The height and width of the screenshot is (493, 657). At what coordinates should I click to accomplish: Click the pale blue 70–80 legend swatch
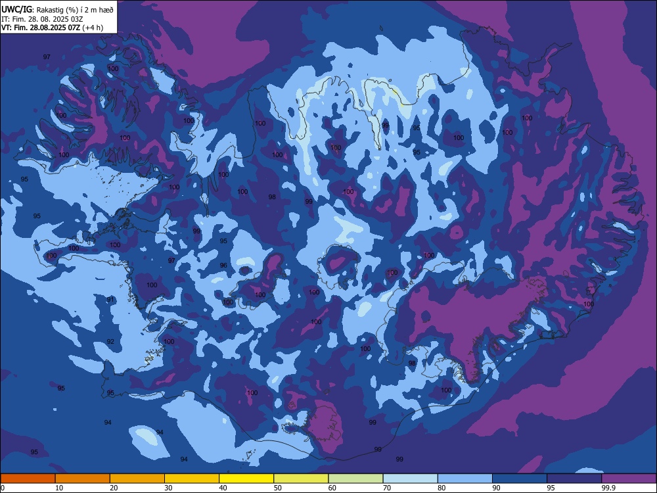click(x=410, y=479)
